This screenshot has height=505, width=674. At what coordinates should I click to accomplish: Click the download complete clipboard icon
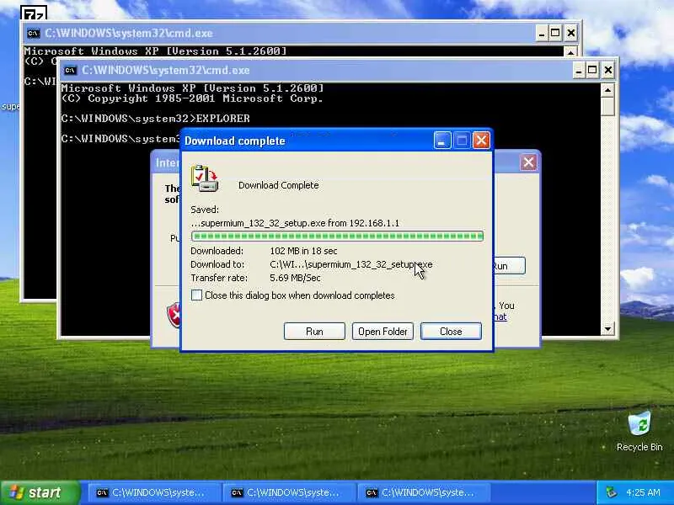tap(205, 178)
